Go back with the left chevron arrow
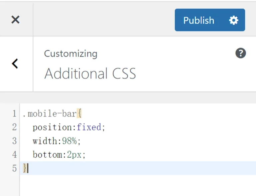The image size is (256, 196). (x=15, y=63)
